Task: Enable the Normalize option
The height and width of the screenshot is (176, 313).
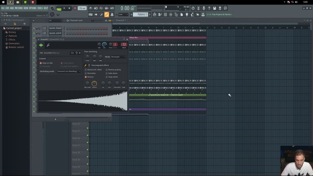Action: 90,73
